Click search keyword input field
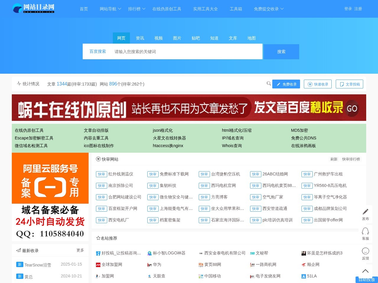 pyautogui.click(x=187, y=52)
